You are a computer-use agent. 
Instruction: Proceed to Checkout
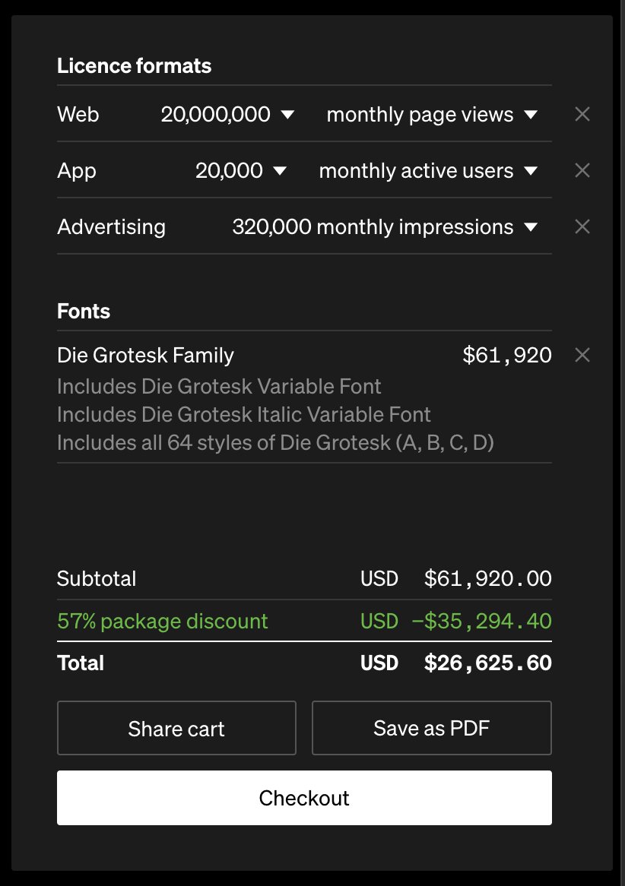(304, 798)
